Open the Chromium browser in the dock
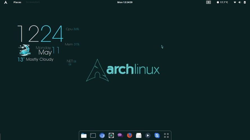Viewport: 250px width, 140px height. coord(102,136)
